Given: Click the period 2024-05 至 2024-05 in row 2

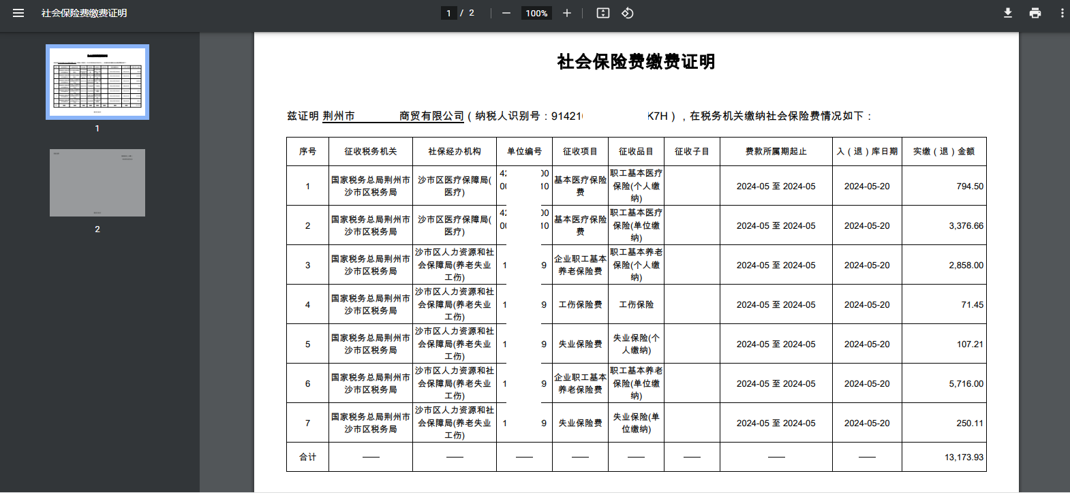Looking at the screenshot, I should (776, 225).
